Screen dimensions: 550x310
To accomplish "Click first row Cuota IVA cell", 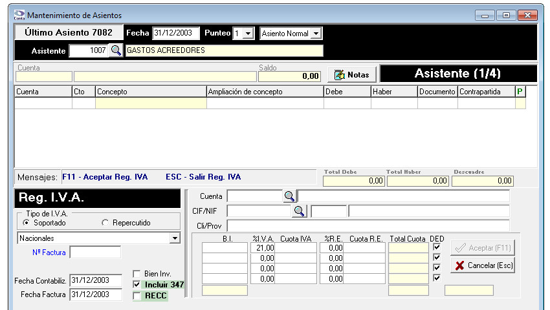I will 296,247.
